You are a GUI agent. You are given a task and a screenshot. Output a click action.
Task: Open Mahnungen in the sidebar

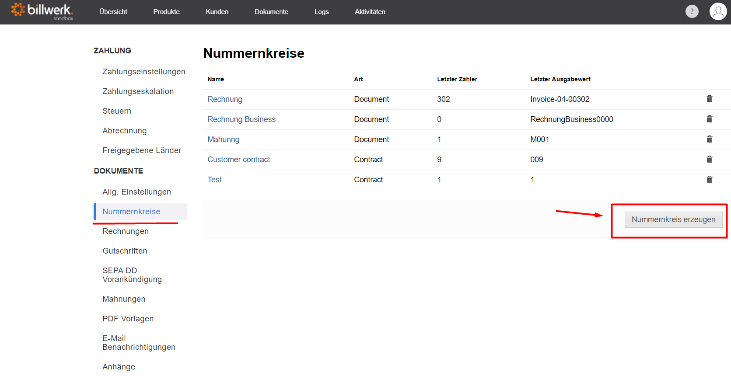coord(124,299)
